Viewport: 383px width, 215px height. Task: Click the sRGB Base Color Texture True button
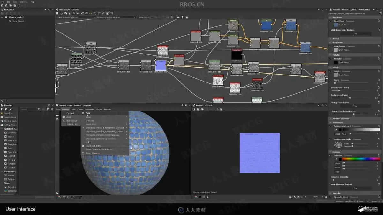[x=355, y=33]
